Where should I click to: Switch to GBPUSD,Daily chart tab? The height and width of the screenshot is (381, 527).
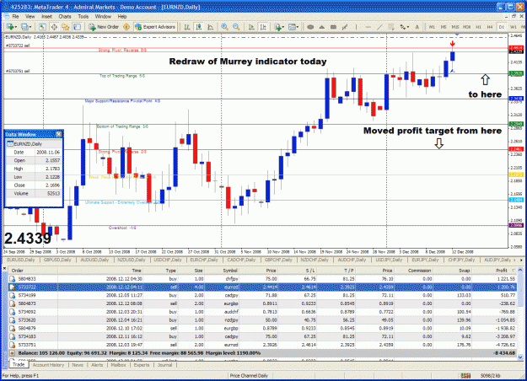(x=57, y=260)
